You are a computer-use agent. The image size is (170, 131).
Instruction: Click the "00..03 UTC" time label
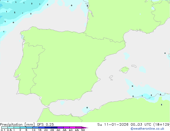[x=141, y=125]
